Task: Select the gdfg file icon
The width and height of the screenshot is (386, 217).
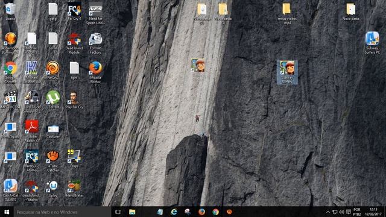Action: (53, 11)
